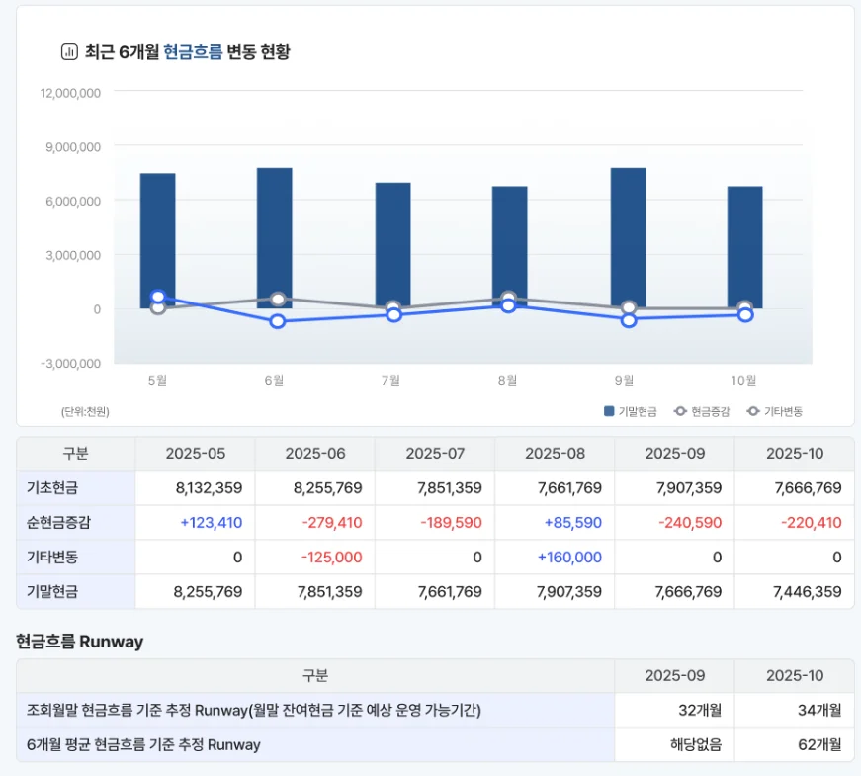Toggle the 기타변동 legend series
This screenshot has width=861, height=776.
[774, 411]
